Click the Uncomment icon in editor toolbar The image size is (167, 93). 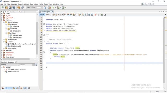(105, 15)
